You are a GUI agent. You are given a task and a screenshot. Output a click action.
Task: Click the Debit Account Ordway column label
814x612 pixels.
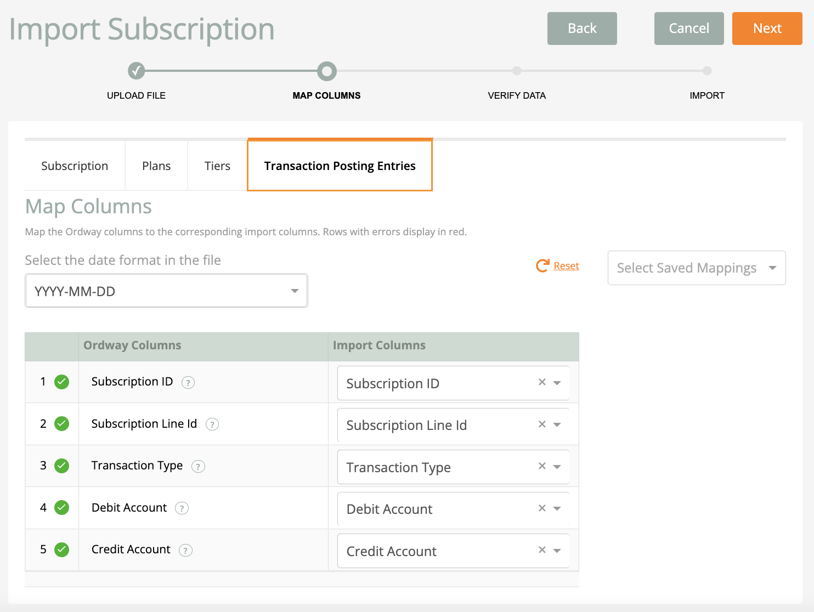tap(129, 508)
